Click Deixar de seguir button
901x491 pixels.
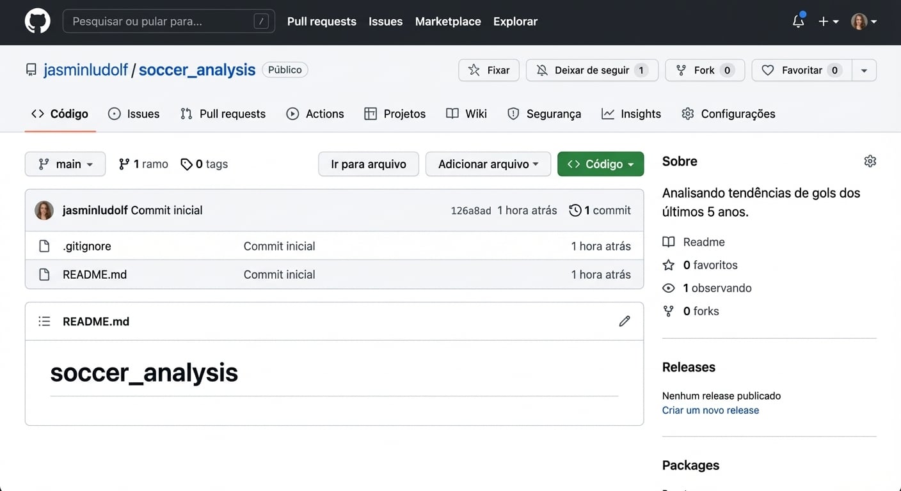pyautogui.click(x=592, y=70)
